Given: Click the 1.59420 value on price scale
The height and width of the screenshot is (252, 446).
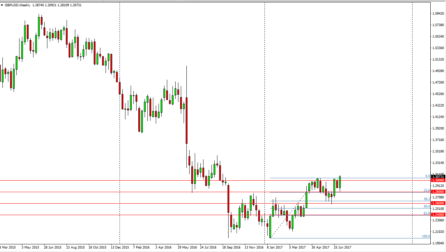Looking at the screenshot, I should pos(438,14).
